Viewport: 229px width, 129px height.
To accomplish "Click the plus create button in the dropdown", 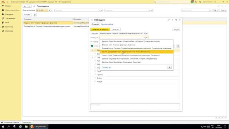I will click(169, 67).
